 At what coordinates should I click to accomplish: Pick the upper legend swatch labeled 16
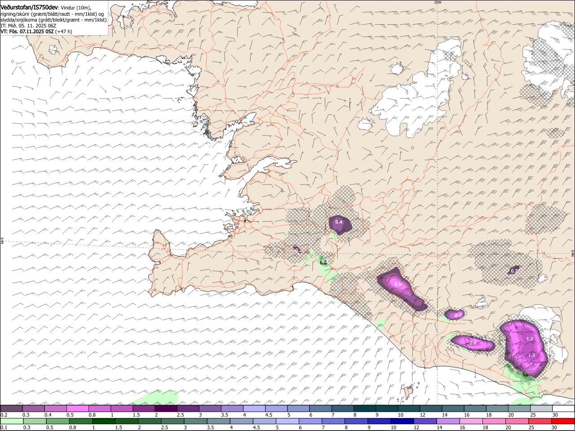(475, 409)
